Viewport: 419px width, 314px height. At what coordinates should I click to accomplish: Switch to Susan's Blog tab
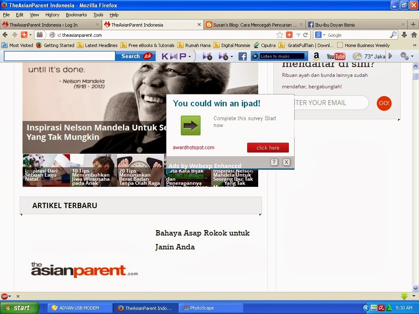click(x=254, y=25)
